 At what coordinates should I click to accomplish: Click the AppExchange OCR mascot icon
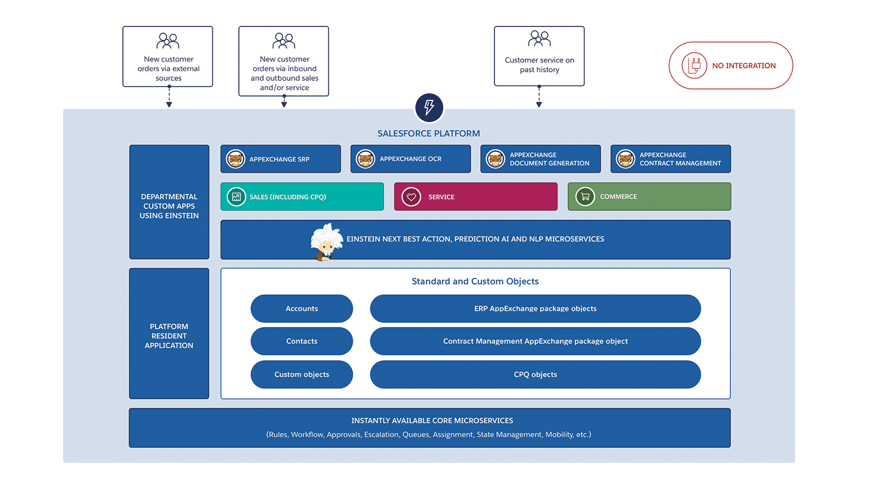(x=365, y=159)
